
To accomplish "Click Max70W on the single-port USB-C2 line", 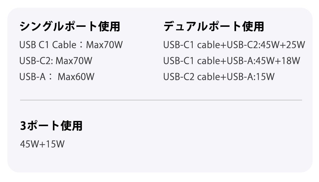I will coord(74,61).
